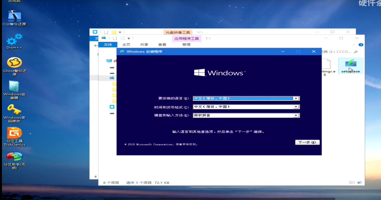Screen dimensions: 381x200
Task: Launch the Dism++ desktop icon
Action: coord(14,42)
